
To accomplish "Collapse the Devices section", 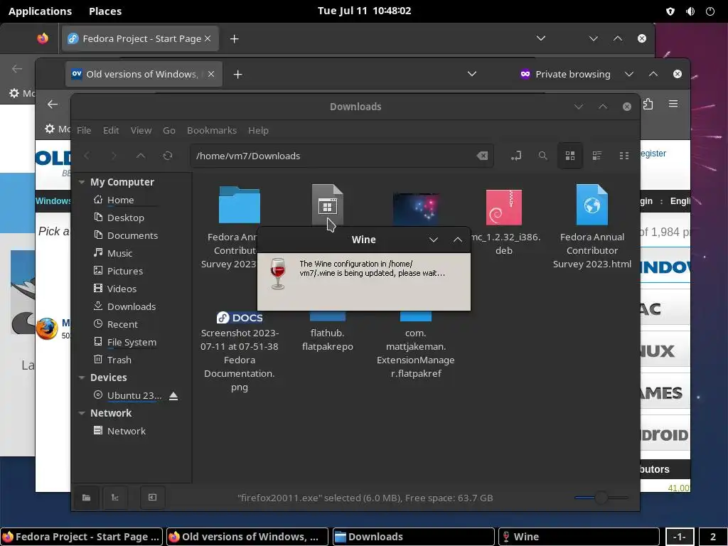I will pyautogui.click(x=82, y=378).
